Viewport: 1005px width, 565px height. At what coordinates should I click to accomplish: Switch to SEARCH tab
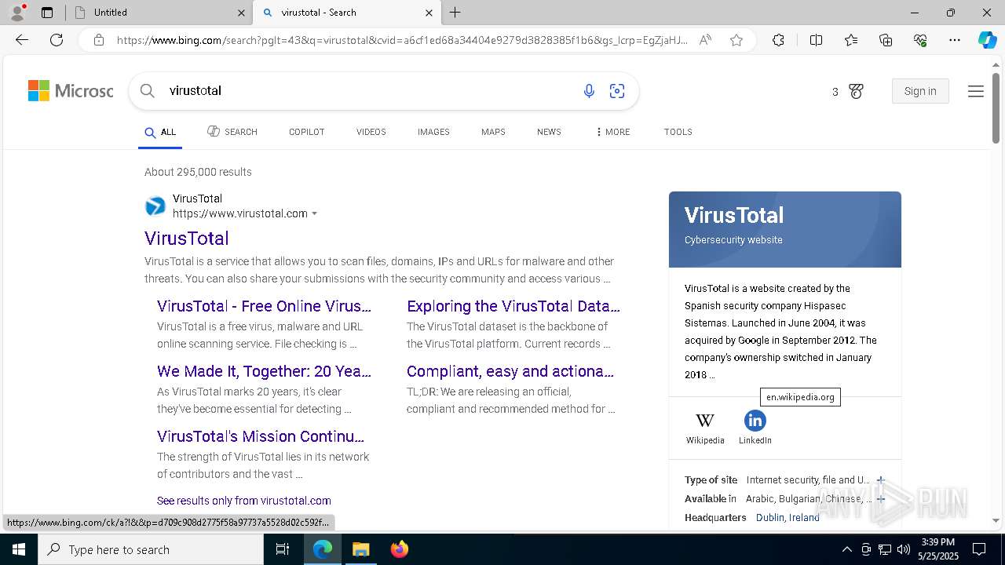click(232, 132)
